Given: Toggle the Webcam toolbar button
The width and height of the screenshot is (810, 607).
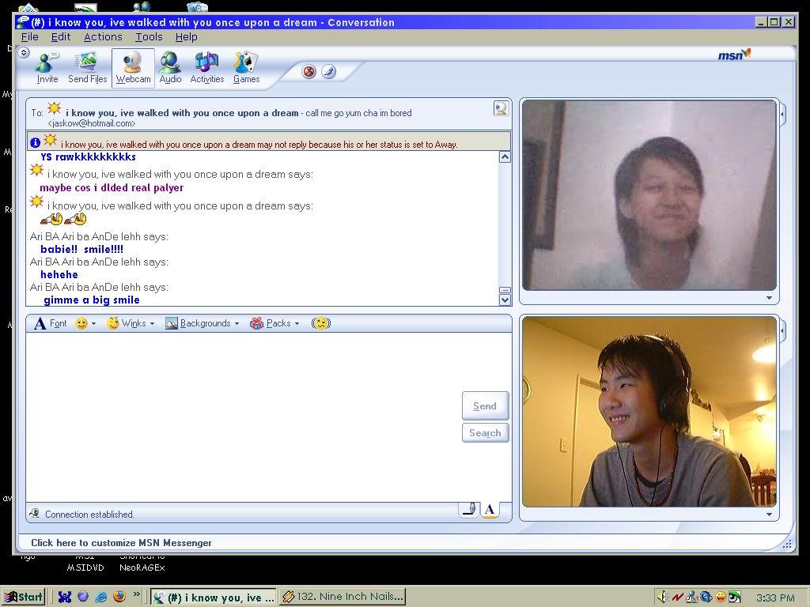Looking at the screenshot, I should click(133, 68).
